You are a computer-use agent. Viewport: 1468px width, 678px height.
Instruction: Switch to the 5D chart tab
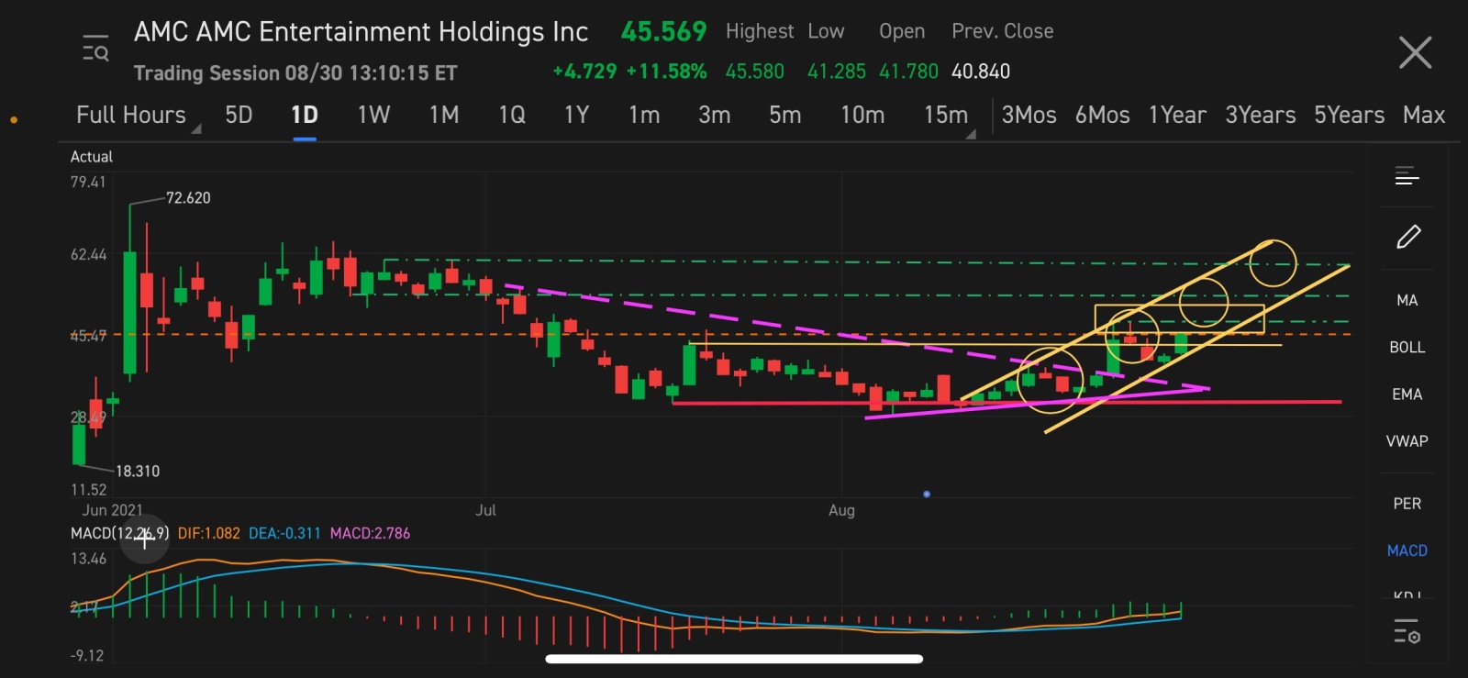point(239,116)
